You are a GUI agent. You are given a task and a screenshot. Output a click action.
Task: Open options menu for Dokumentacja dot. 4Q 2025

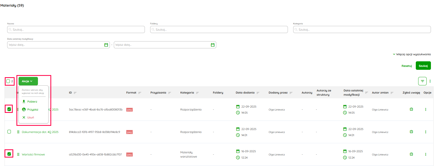(x=426, y=132)
